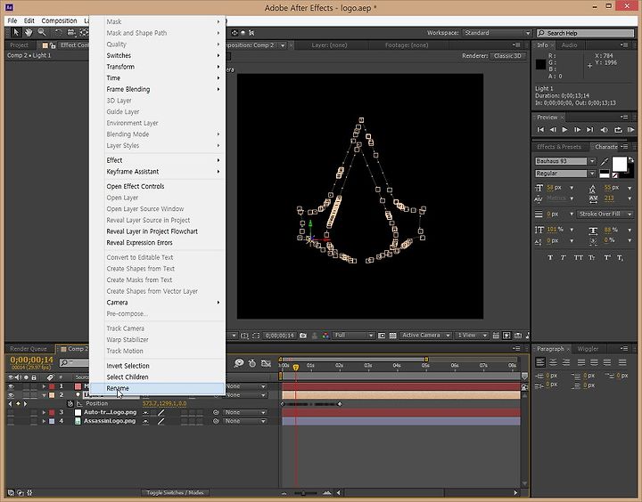
Task: Open the 1 View layout dropdown
Action: tap(472, 336)
